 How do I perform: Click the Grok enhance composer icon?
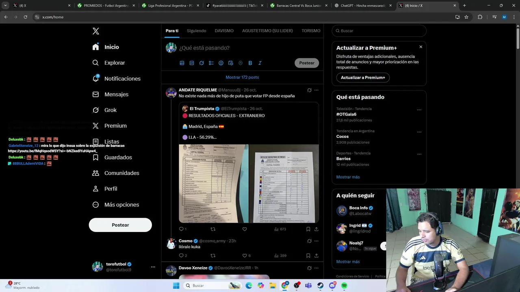tap(201, 63)
